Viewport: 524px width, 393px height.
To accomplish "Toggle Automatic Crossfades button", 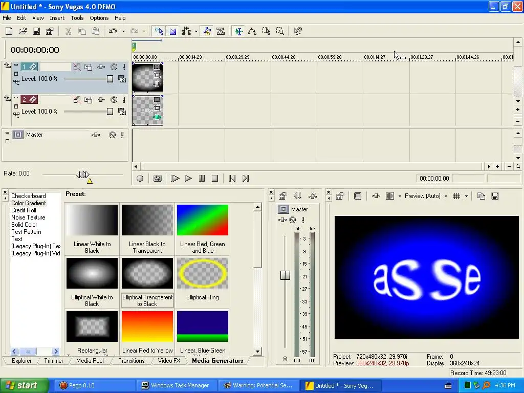I will pyautogui.click(x=172, y=31).
